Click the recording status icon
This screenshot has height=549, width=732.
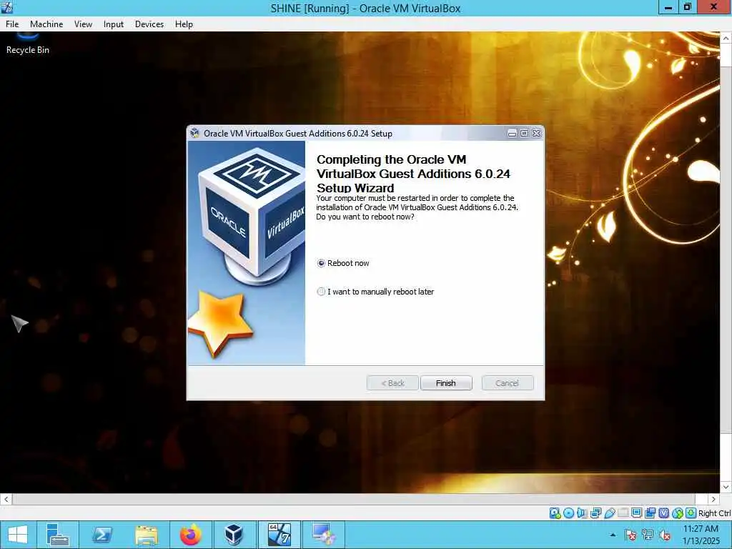[x=650, y=513]
